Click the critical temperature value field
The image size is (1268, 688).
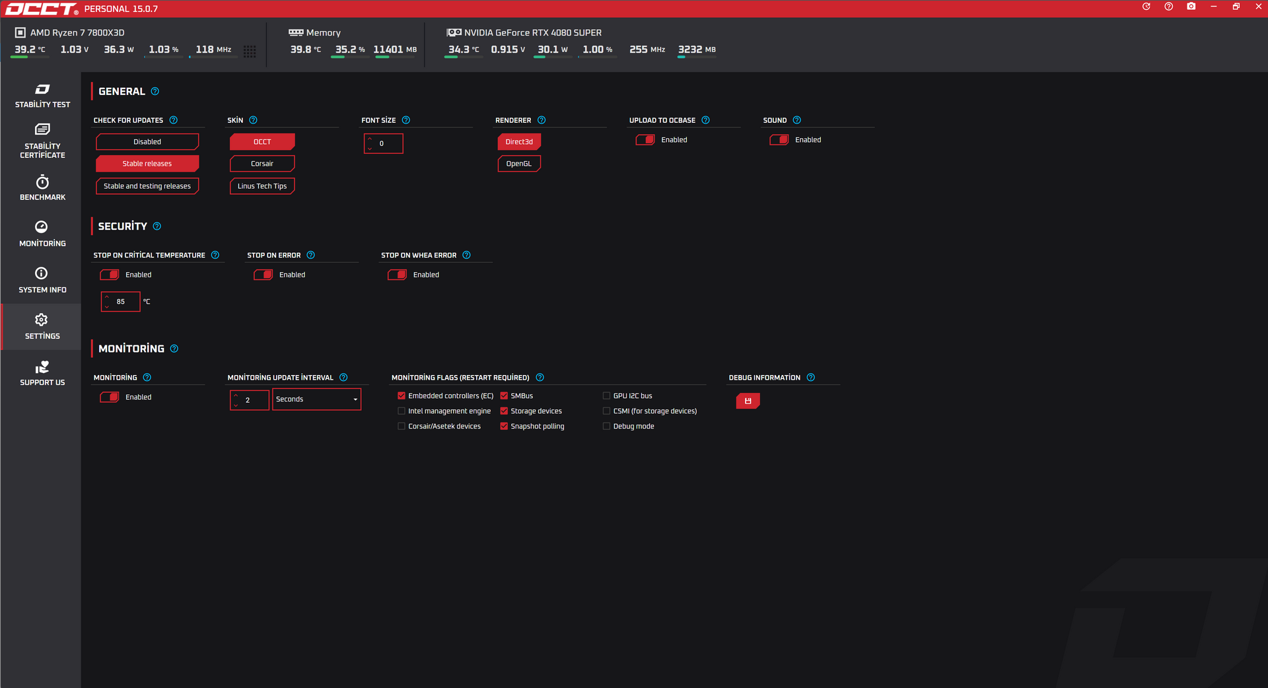(121, 302)
